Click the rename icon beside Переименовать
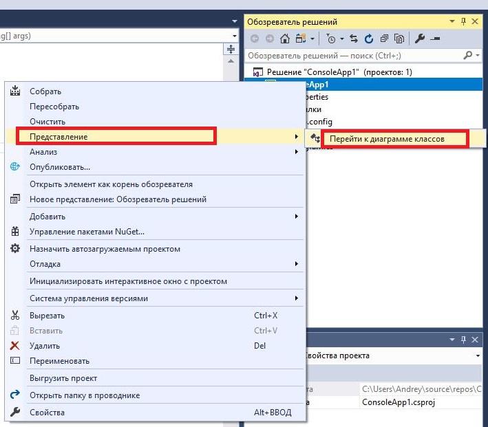 pos(15,360)
